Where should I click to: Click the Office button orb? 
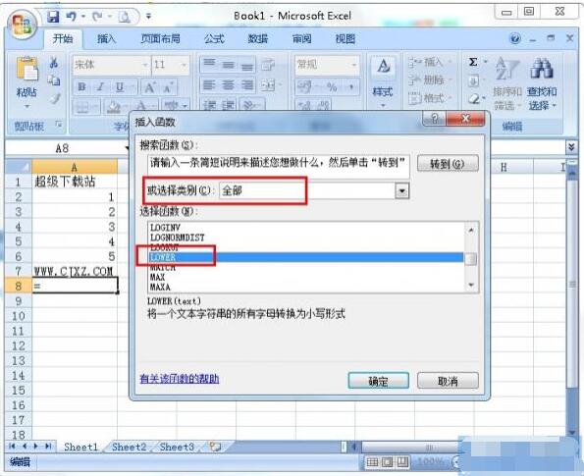[x=22, y=25]
